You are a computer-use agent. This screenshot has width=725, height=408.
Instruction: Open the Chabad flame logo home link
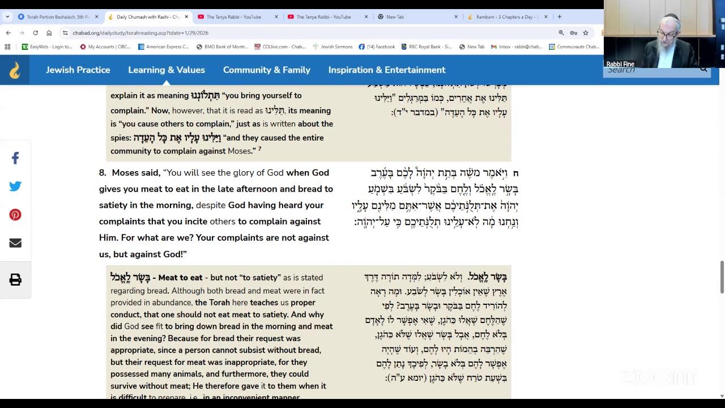[x=15, y=70]
